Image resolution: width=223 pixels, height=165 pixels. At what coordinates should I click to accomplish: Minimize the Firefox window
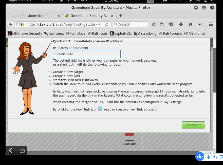[x=196, y=8]
